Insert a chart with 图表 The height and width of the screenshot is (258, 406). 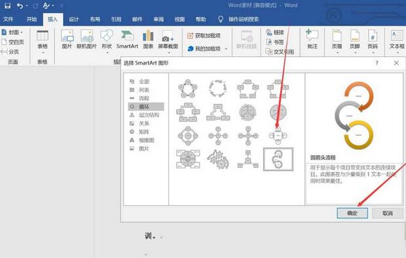(148, 39)
